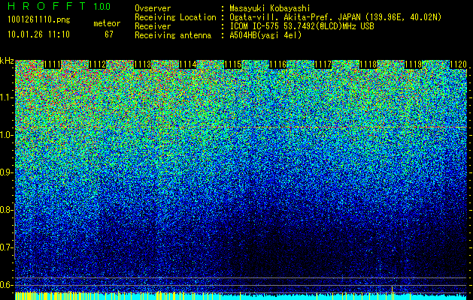Click the ICOM IC-575 receiver text
473x300 pixels.
pos(302,26)
